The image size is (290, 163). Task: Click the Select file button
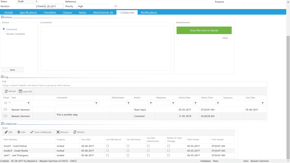225,38
